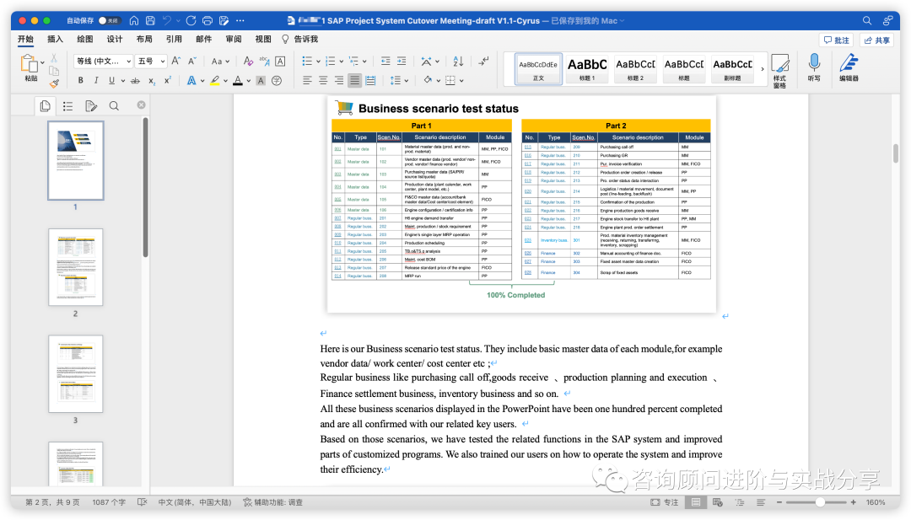Image resolution: width=911 pixels, height=520 pixels.
Task: Expand the bullet list dropdown arrow
Action: coord(318,62)
